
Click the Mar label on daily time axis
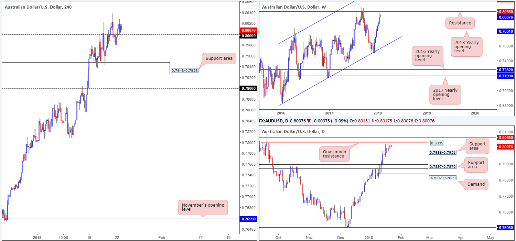429,238
